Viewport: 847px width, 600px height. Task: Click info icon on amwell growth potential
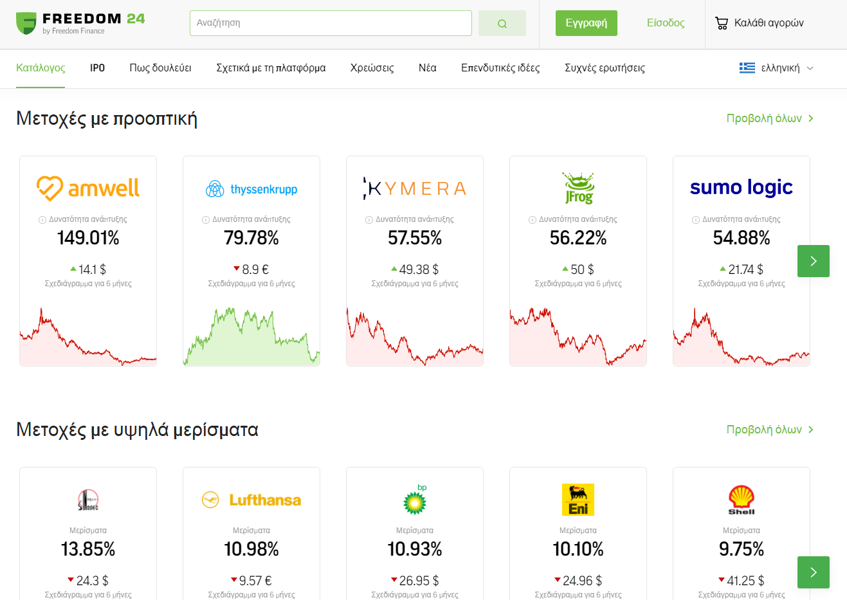click(42, 220)
